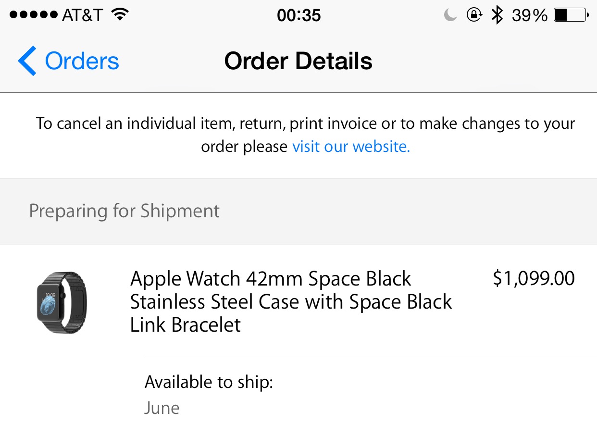Tap the 00:35 clock in status bar
The height and width of the screenshot is (436, 597).
pos(298,15)
